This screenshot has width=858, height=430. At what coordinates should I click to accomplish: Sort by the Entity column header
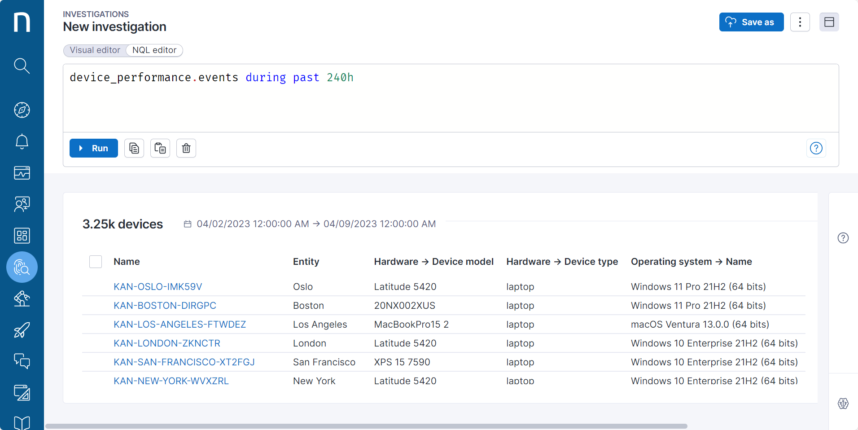point(306,262)
